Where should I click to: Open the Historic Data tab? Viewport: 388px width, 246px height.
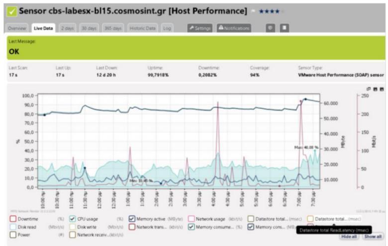pyautogui.click(x=142, y=28)
